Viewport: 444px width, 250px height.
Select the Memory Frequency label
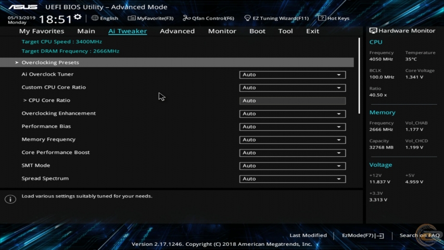[48, 140]
